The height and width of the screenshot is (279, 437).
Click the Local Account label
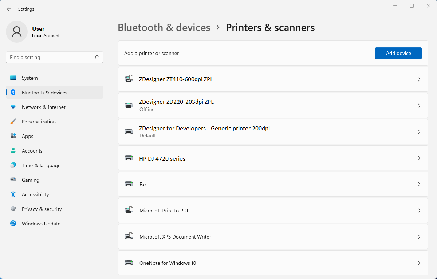46,36
